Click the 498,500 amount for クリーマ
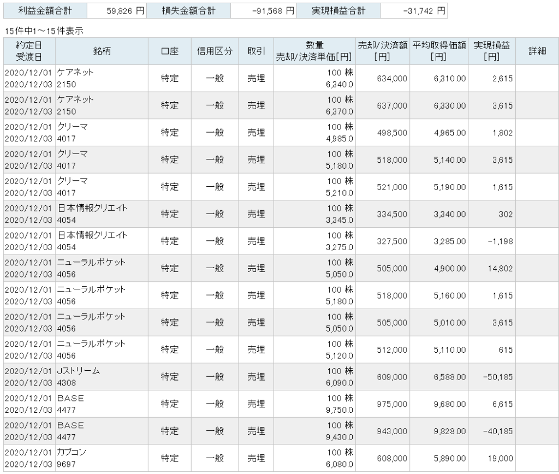This screenshot has width=559, height=474. 392,133
